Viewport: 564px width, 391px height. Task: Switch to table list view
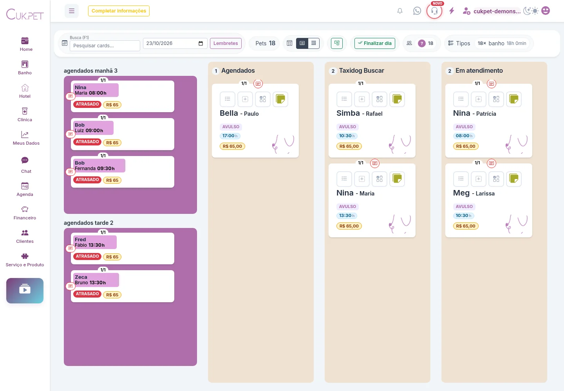click(x=289, y=43)
